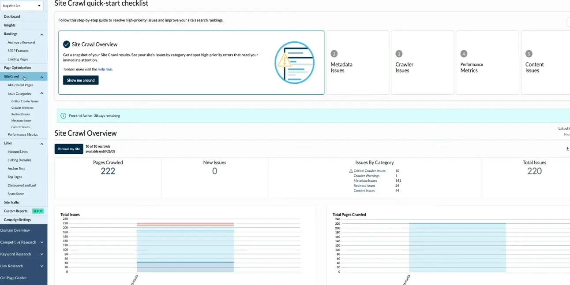Collapse the Links section in the sidebar
Viewport: 570px width, 285px height.
(41, 143)
